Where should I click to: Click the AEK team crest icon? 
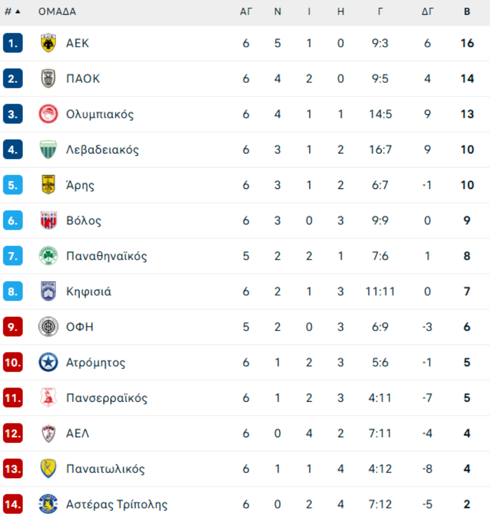(48, 44)
